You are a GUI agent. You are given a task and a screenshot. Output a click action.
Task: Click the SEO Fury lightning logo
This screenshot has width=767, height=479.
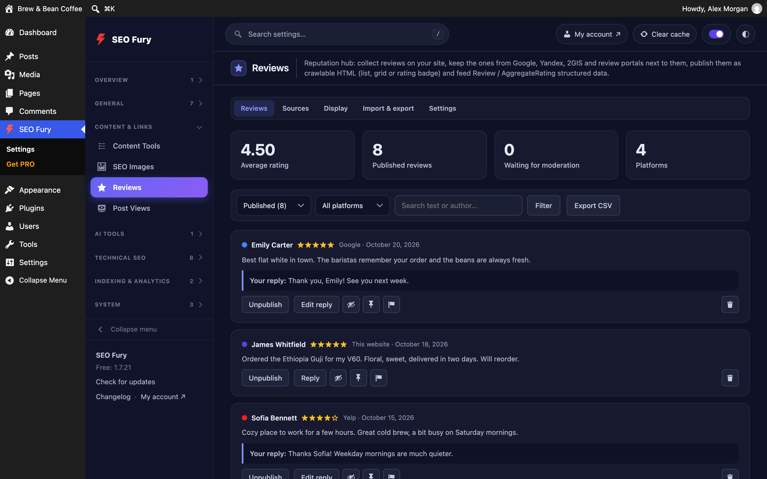tap(101, 39)
